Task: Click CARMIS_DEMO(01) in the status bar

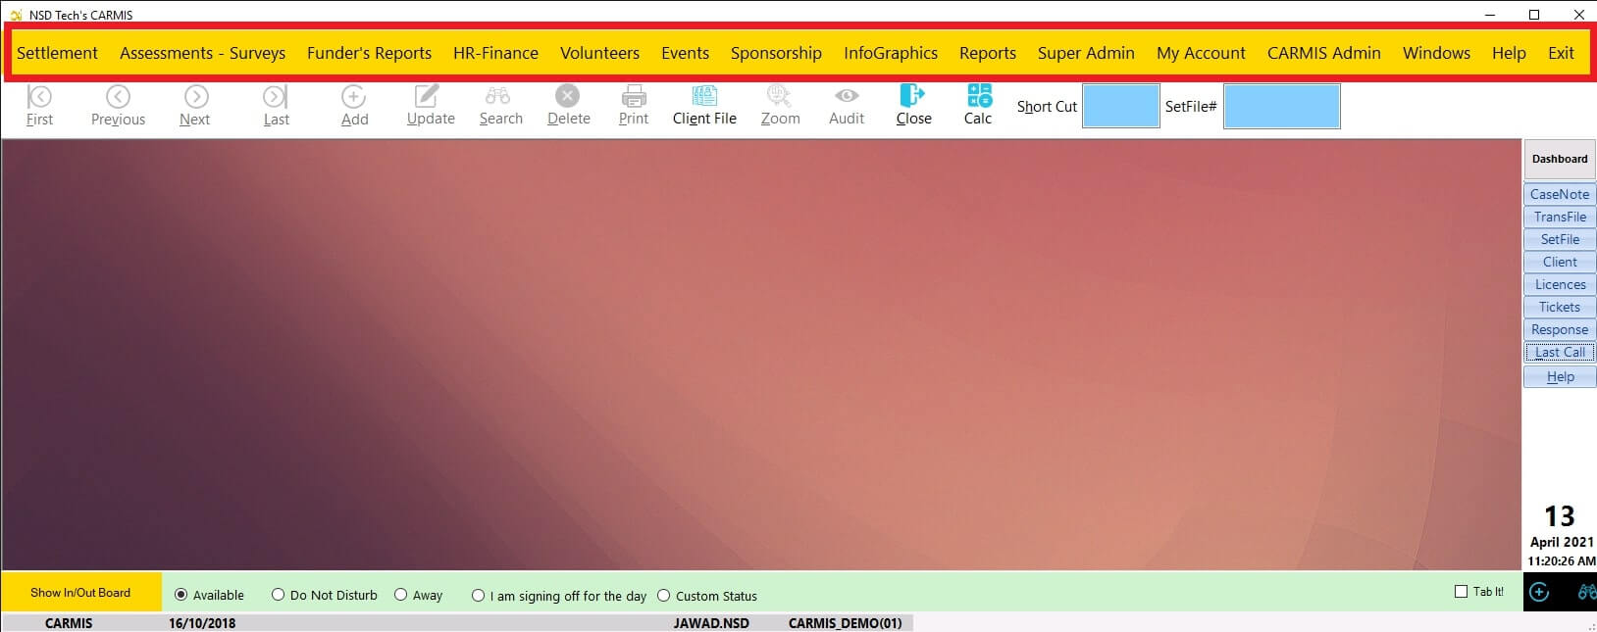Action: (845, 623)
